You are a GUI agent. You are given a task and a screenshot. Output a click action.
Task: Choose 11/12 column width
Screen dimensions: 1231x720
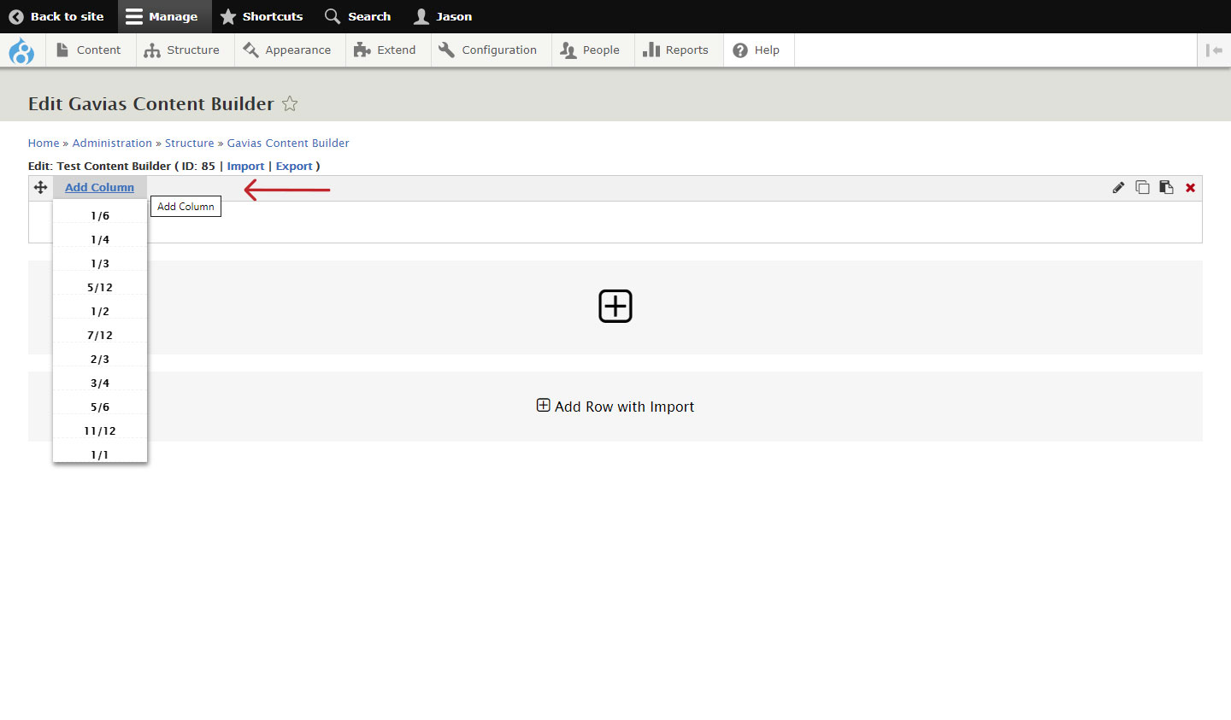pos(100,431)
